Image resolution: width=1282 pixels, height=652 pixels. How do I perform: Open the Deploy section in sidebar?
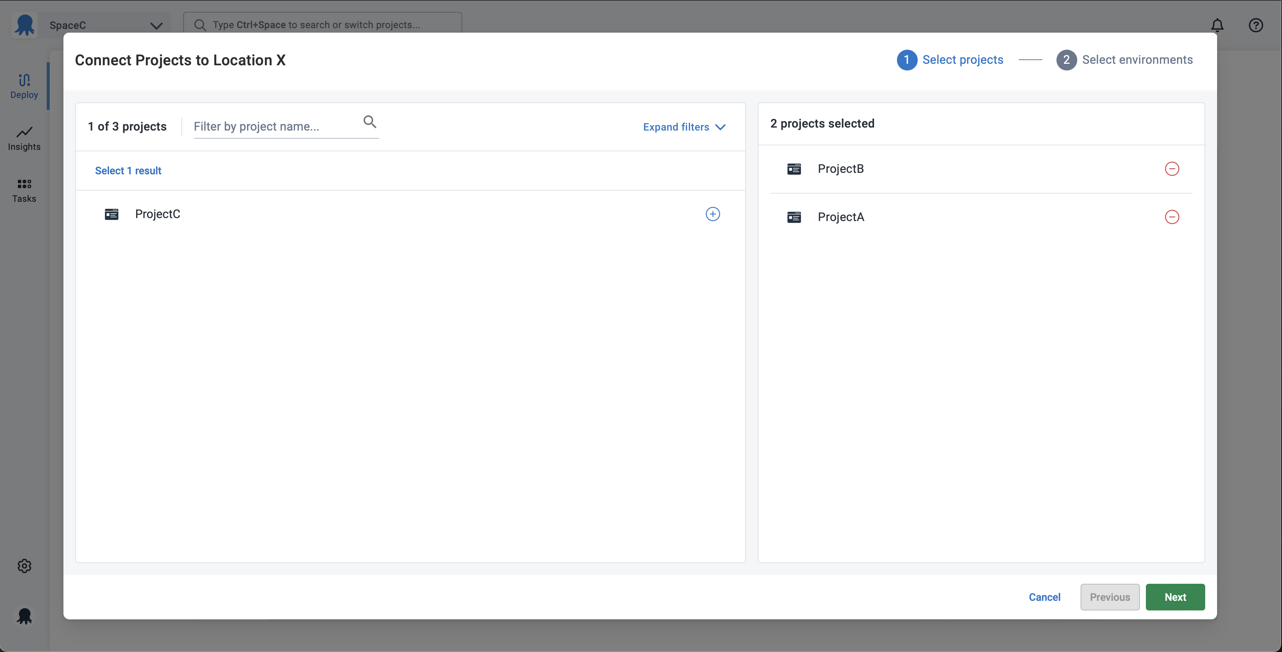[x=24, y=86]
